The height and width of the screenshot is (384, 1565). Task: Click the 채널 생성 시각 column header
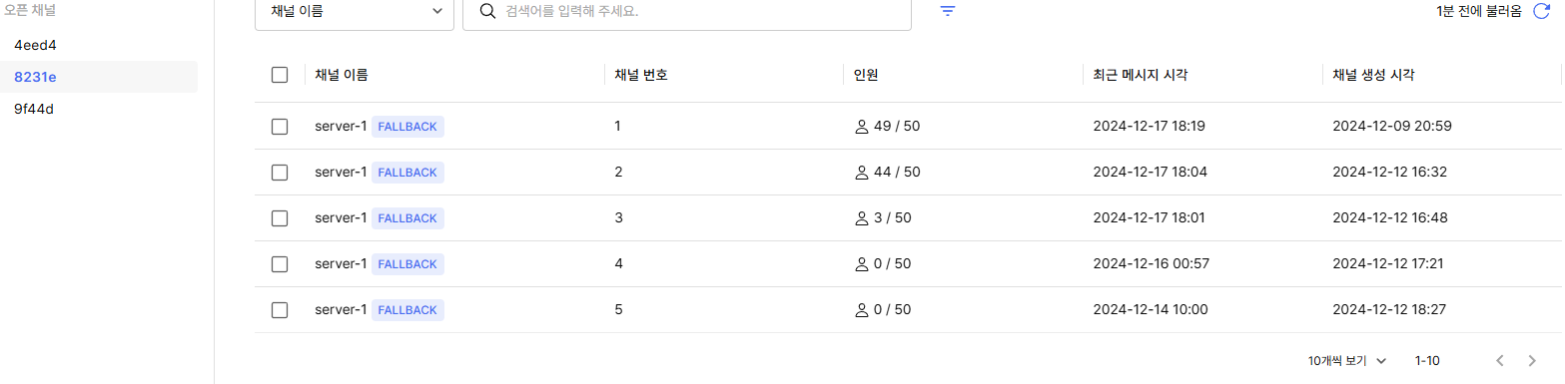coord(1373,75)
